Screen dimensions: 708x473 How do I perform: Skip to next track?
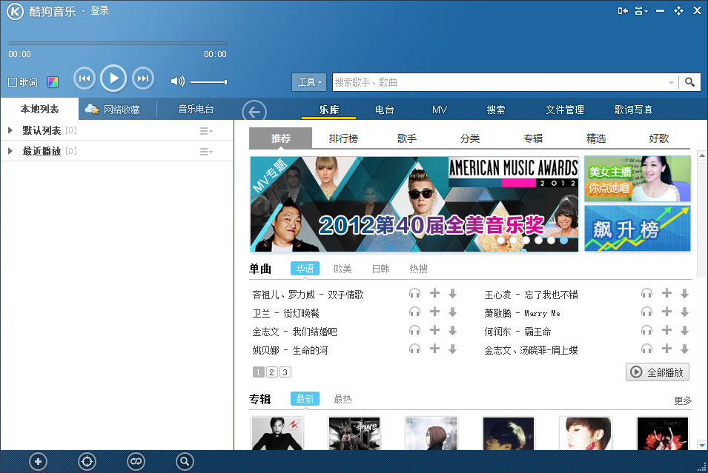pyautogui.click(x=143, y=78)
